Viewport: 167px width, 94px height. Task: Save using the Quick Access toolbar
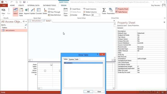pyautogui.click(x=24, y=2)
